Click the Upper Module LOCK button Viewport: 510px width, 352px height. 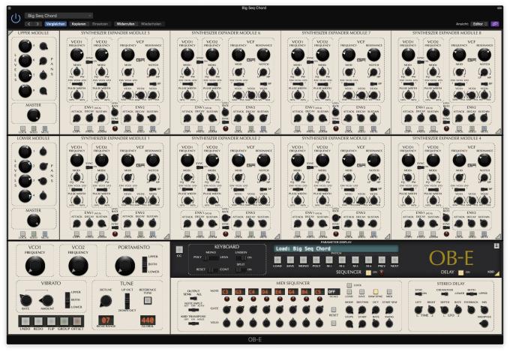(x=22, y=129)
